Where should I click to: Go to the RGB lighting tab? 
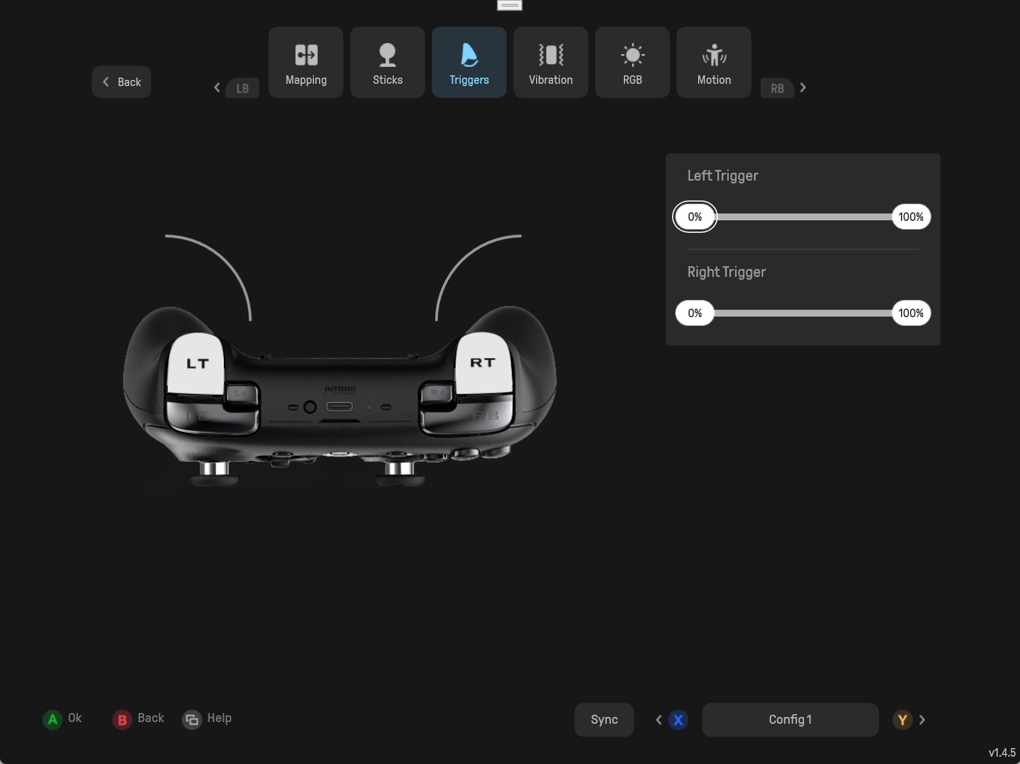pos(632,62)
